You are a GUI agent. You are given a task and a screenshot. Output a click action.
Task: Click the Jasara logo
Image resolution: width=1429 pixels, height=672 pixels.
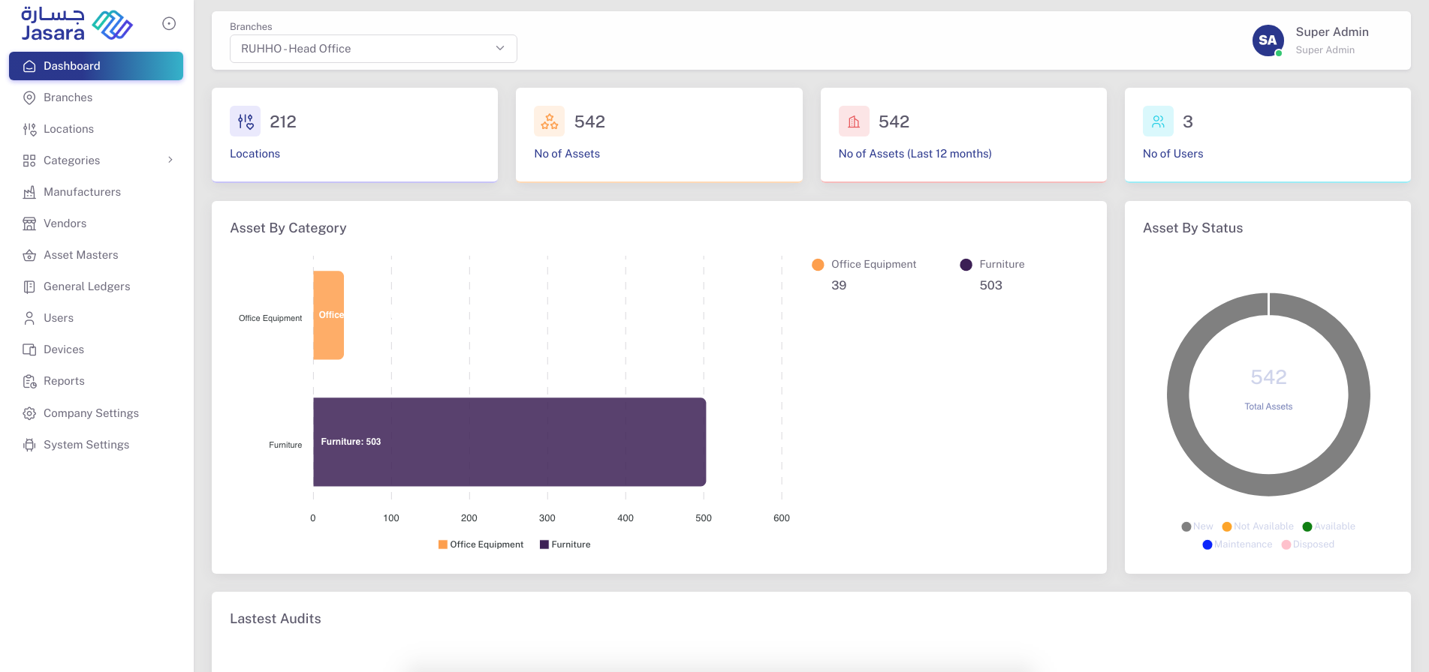coord(76,25)
